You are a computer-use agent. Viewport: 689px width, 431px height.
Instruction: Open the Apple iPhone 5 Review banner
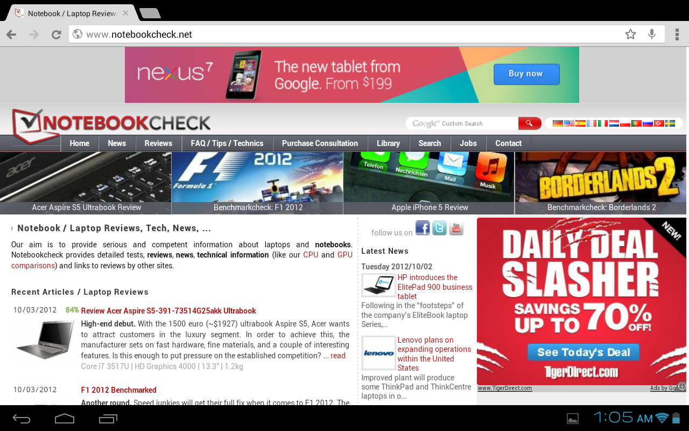[x=429, y=183]
